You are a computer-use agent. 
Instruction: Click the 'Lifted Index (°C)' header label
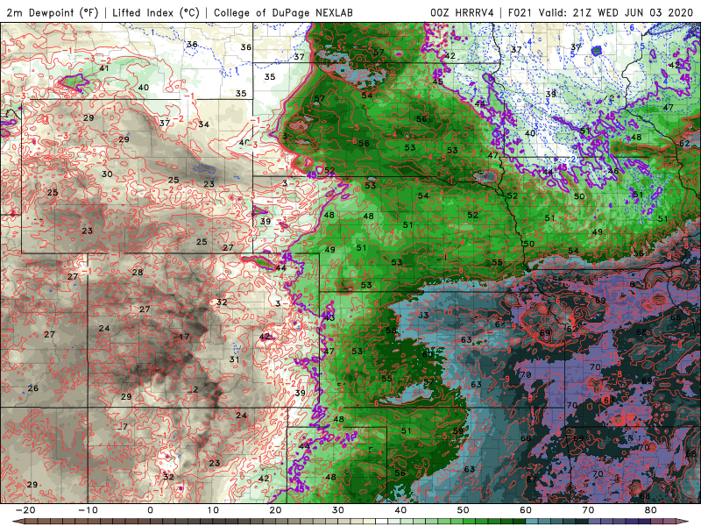[156, 13]
